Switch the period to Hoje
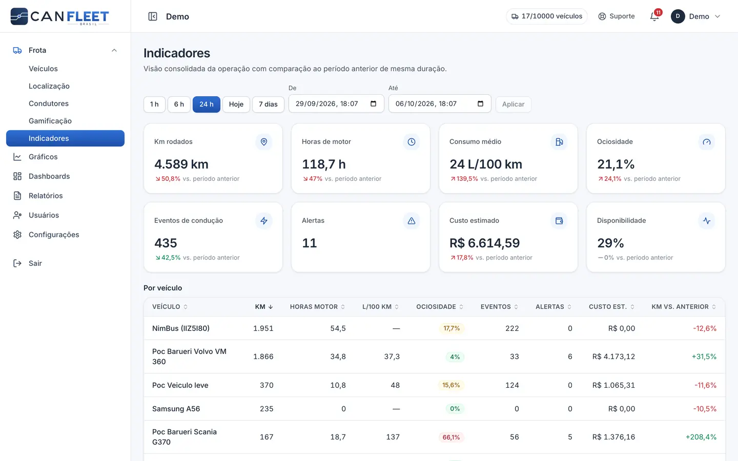This screenshot has height=461, width=738. coord(236,104)
